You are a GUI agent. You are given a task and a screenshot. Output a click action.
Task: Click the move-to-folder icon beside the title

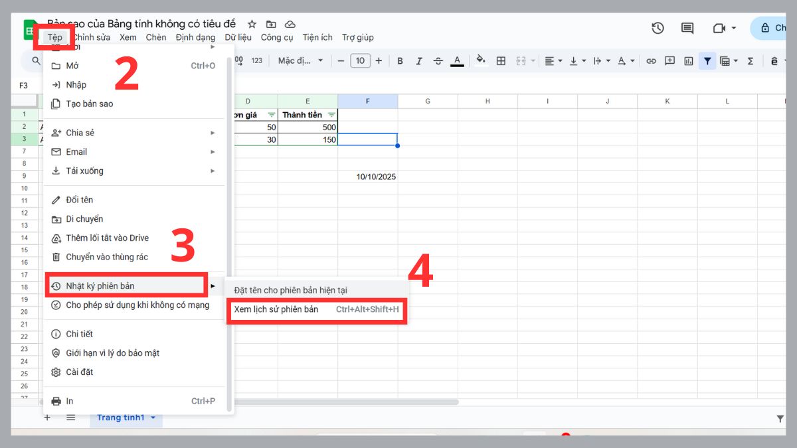coord(271,25)
